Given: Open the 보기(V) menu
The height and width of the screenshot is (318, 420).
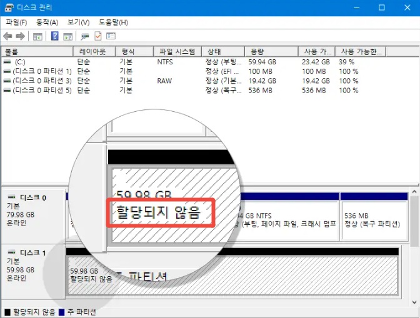Looking at the screenshot, I should coord(79,22).
